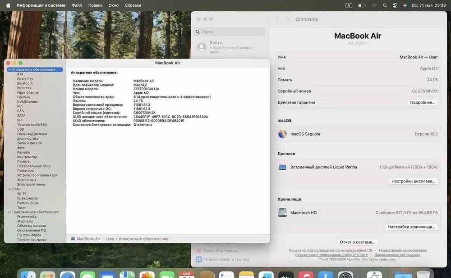Click the Имя value MacBook Air — User
Viewport: 451px width, 278px height.
tap(419, 57)
